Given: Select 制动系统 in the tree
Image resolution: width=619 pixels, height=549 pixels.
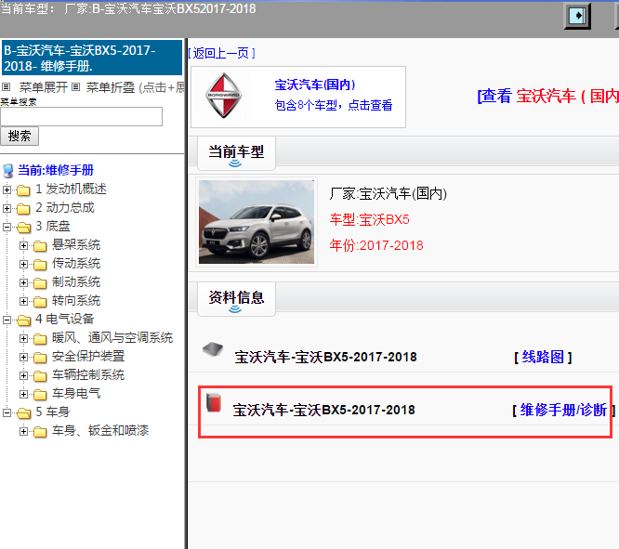Looking at the screenshot, I should (76, 281).
